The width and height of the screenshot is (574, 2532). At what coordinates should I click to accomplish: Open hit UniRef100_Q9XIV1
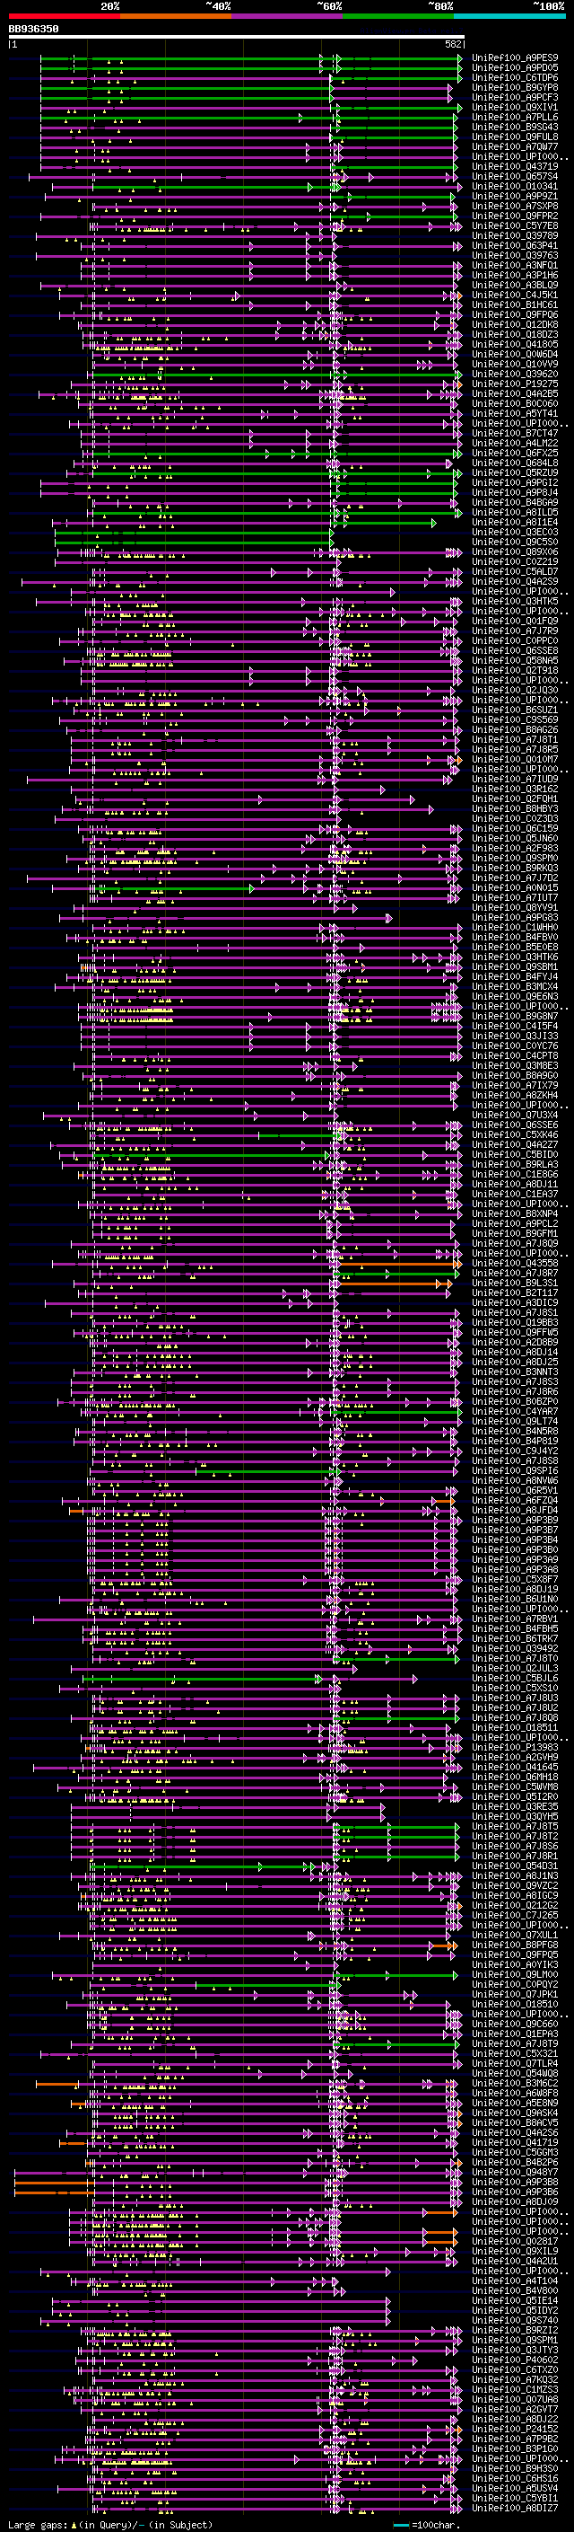click(x=515, y=107)
